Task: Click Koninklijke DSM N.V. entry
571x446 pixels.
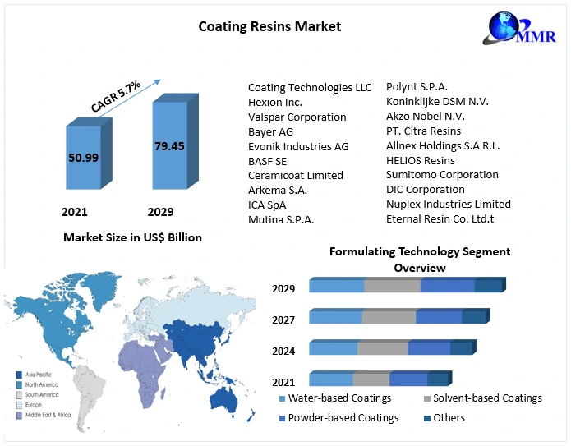Action: pyautogui.click(x=437, y=101)
